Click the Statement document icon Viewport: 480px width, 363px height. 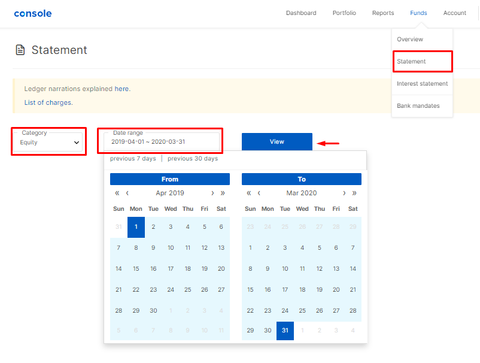tap(20, 50)
